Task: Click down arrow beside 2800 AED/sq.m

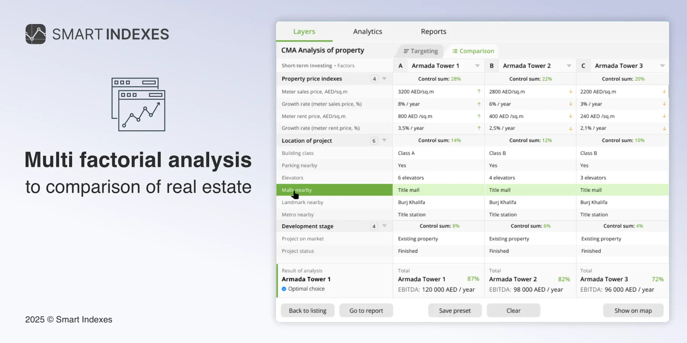Action: pos(571,91)
